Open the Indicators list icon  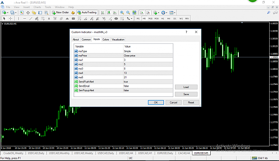155,12
